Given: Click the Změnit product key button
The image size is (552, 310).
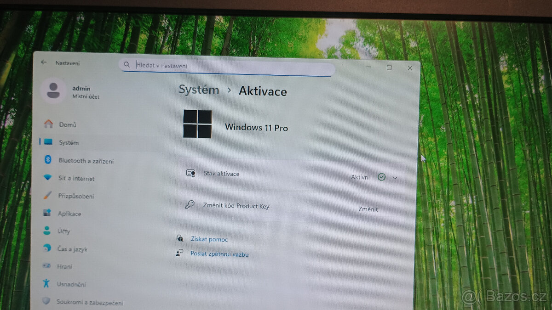Looking at the screenshot, I should [x=368, y=209].
